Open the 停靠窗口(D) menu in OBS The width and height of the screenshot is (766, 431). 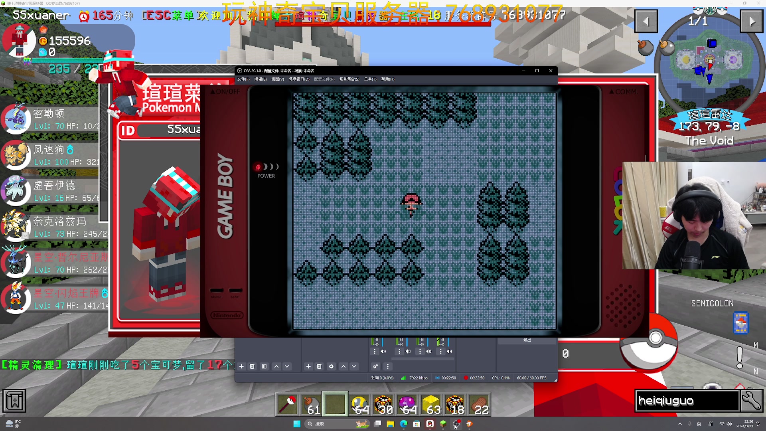(299, 79)
